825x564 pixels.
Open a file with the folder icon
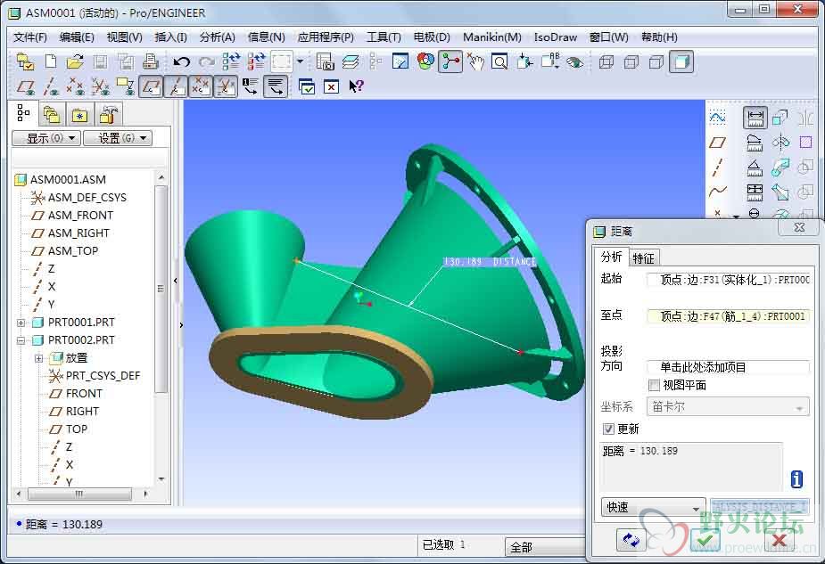pos(75,62)
